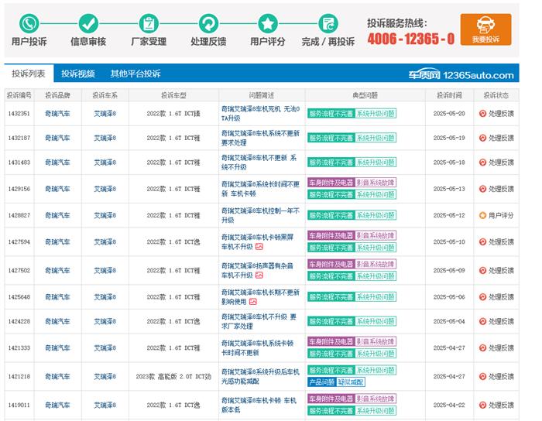
Task: Click the 典型问题 column header
Action: [x=365, y=95]
